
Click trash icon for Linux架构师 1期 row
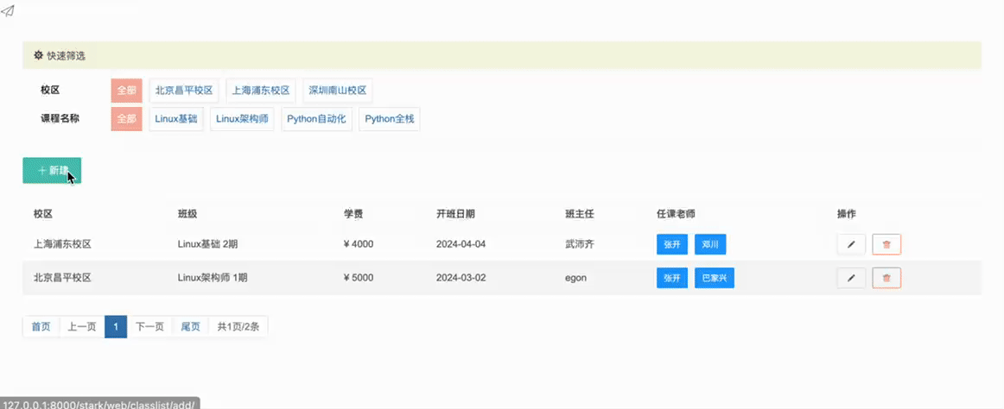tap(886, 278)
